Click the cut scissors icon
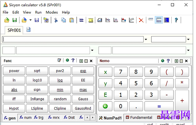The image size is (196, 125). pyautogui.click(x=56, y=20)
